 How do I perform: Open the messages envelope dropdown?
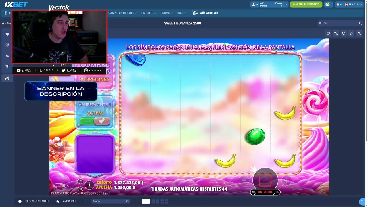pos(328,5)
